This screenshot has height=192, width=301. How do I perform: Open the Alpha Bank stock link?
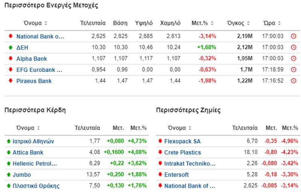coord(32,59)
